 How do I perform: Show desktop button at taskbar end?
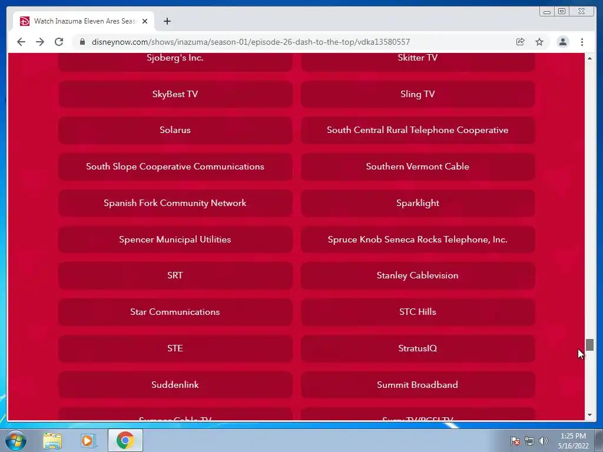pyautogui.click(x=599, y=441)
